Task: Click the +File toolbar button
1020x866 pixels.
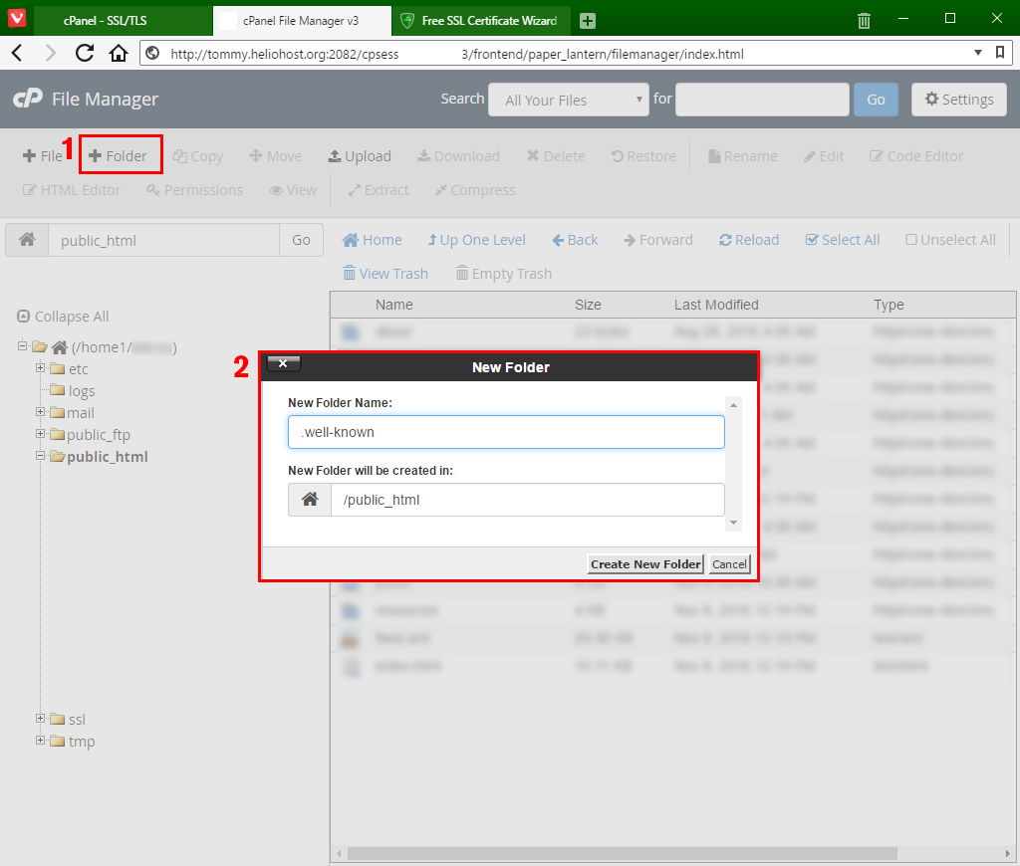Action: pyautogui.click(x=42, y=156)
